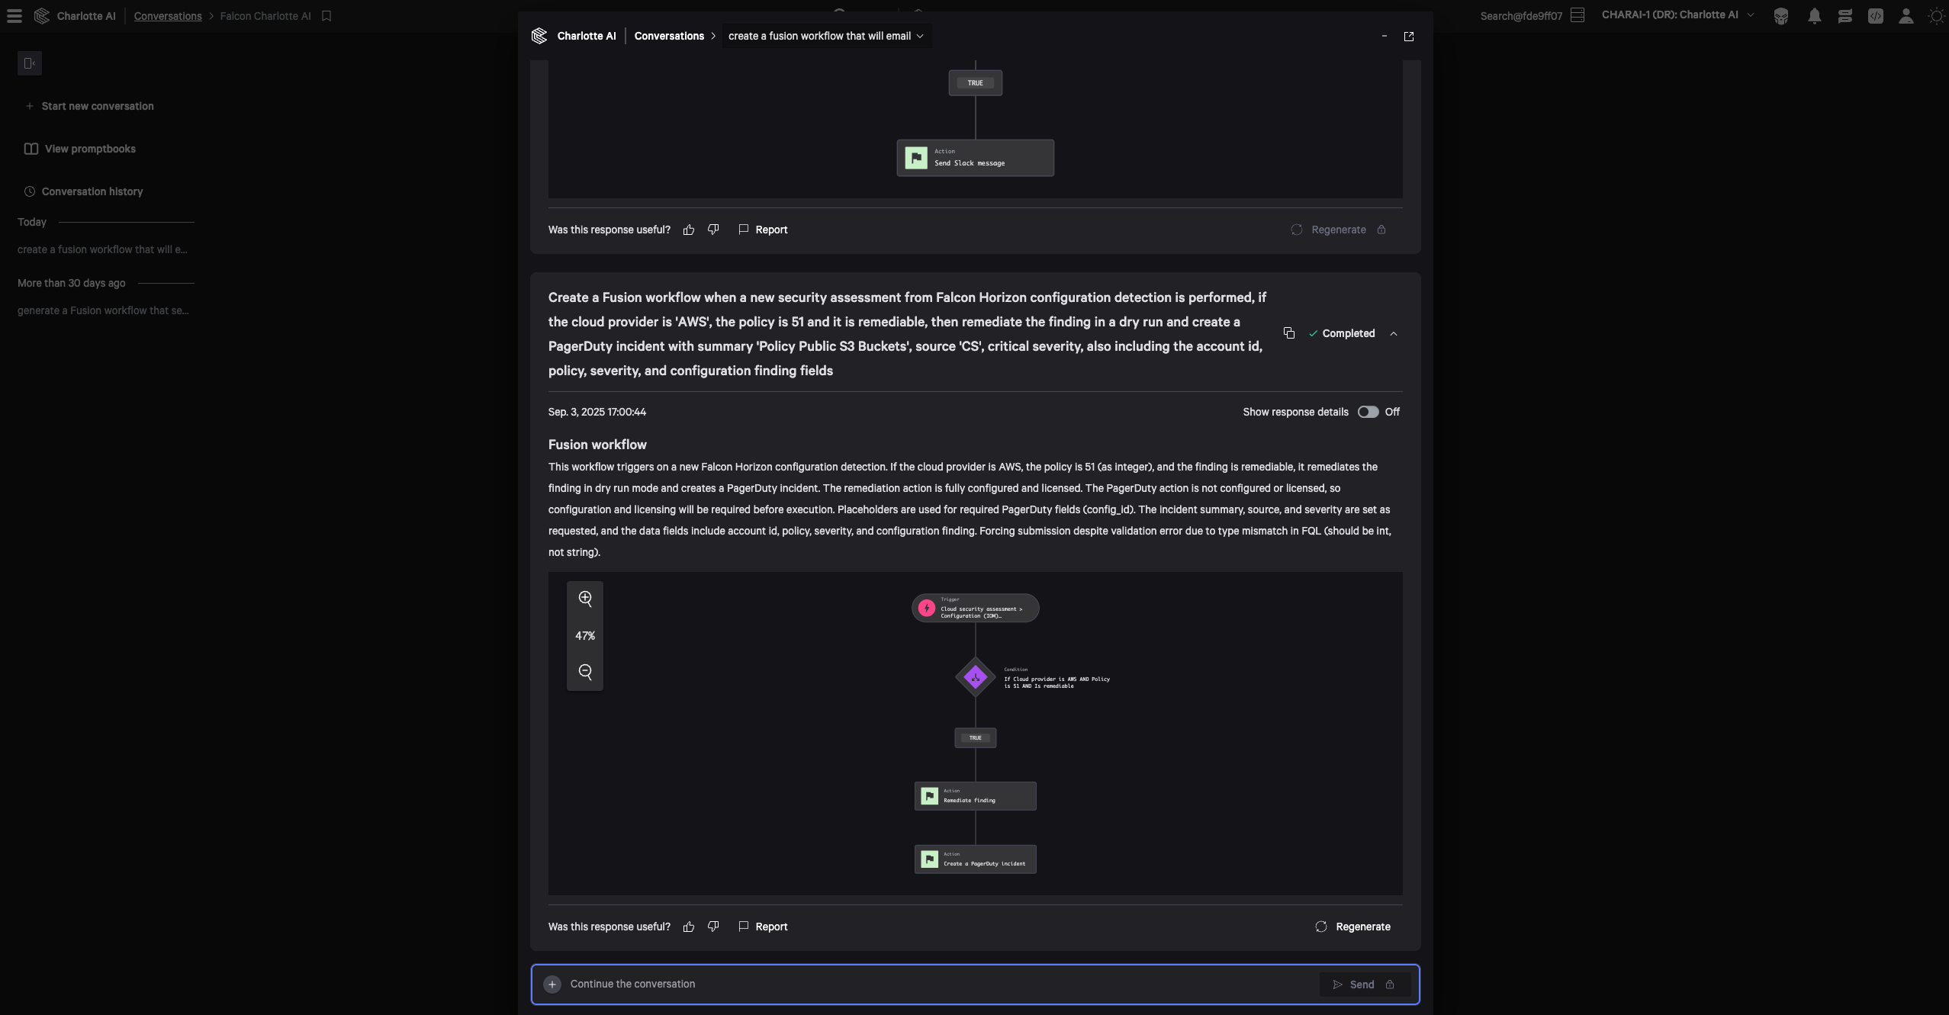Start new conversation from sidebar
The width and height of the screenshot is (1949, 1015).
[97, 106]
